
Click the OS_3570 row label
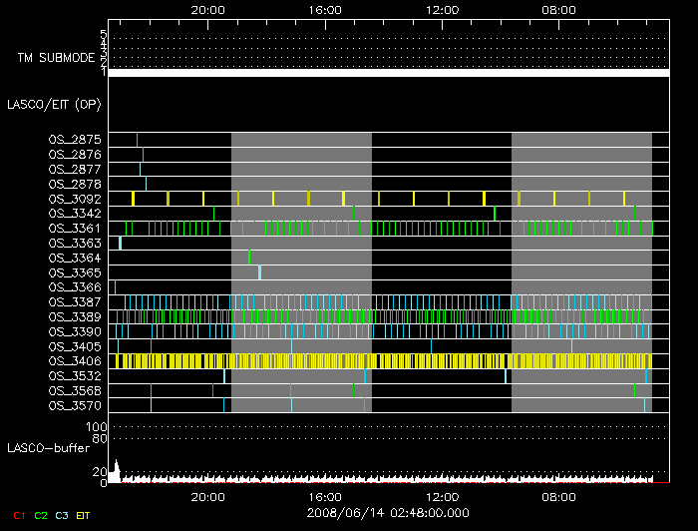coord(75,406)
